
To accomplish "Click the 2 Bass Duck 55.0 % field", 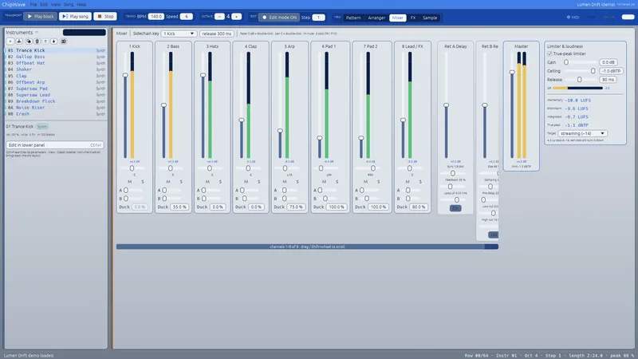I will coord(179,207).
